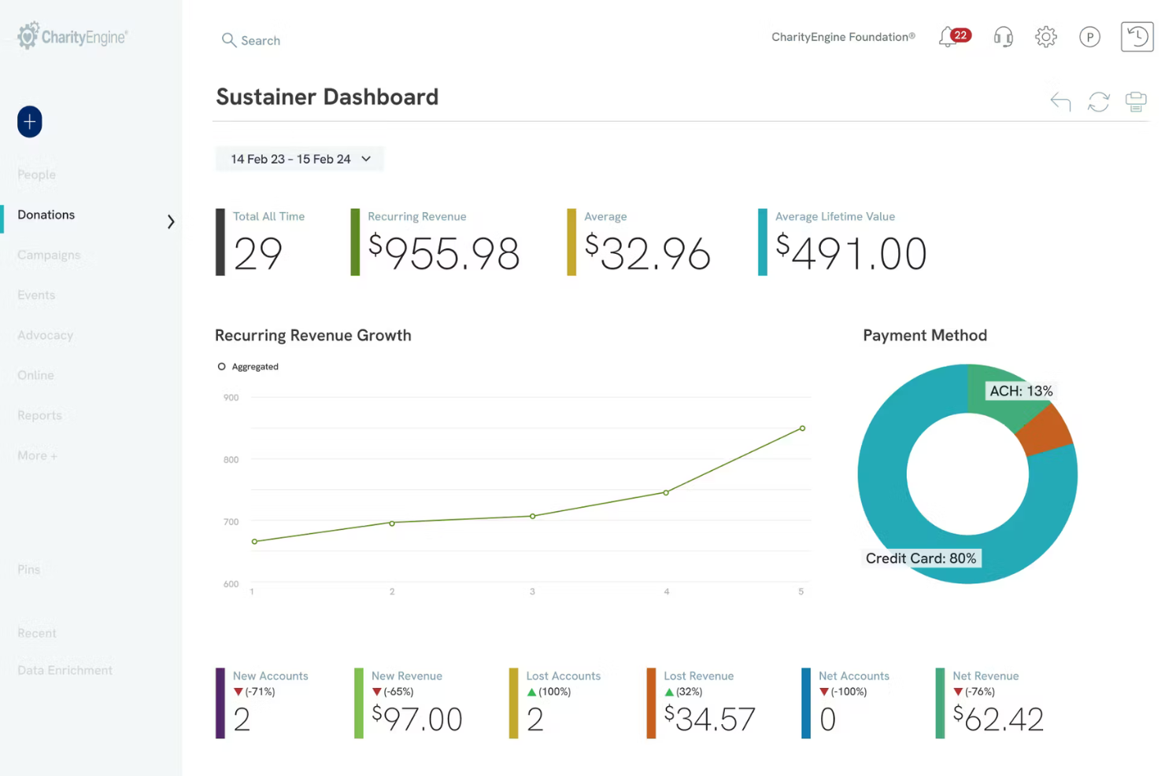This screenshot has height=776, width=1165.
Task: Click the CharityEngine logo
Action: [72, 35]
